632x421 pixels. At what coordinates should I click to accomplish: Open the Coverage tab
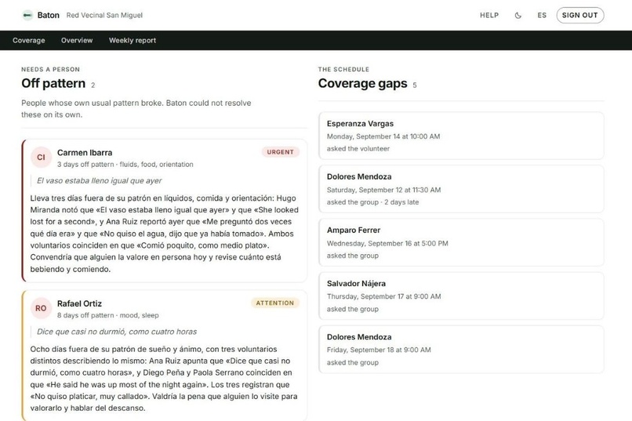coord(28,40)
